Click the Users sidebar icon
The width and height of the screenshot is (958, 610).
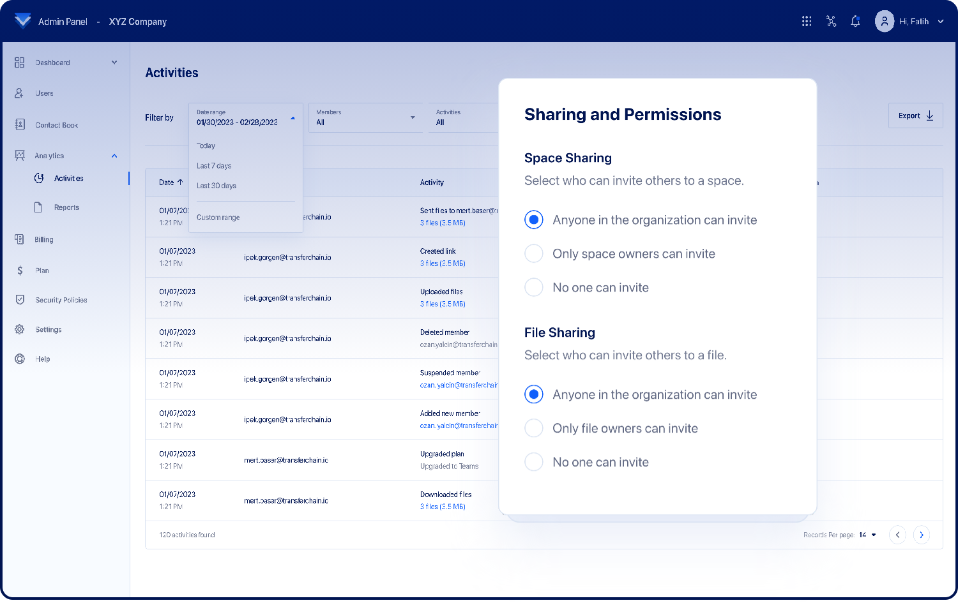[x=20, y=93]
